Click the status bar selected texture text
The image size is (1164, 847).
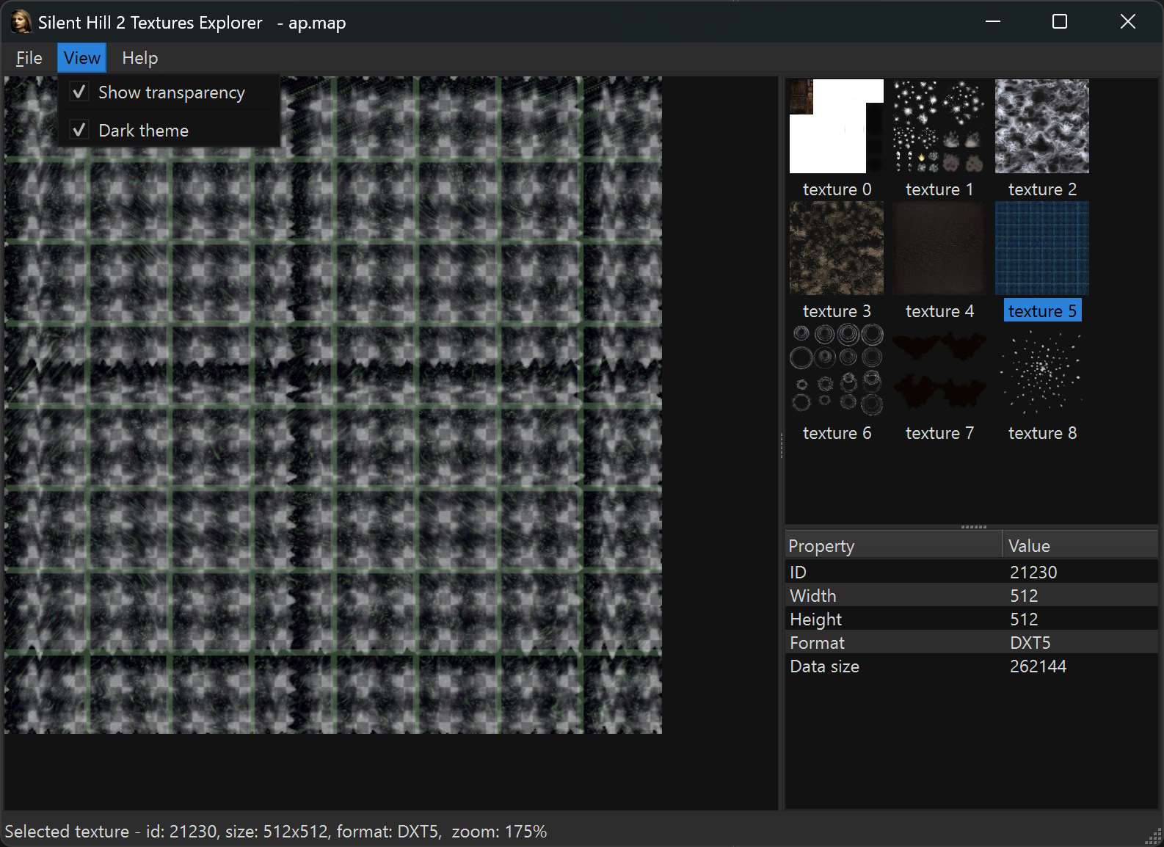click(275, 832)
